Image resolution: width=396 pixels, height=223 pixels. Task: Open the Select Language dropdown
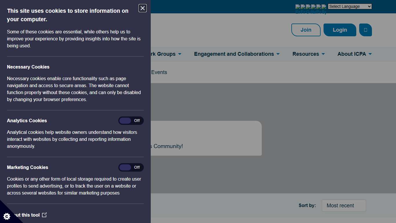[x=350, y=6]
